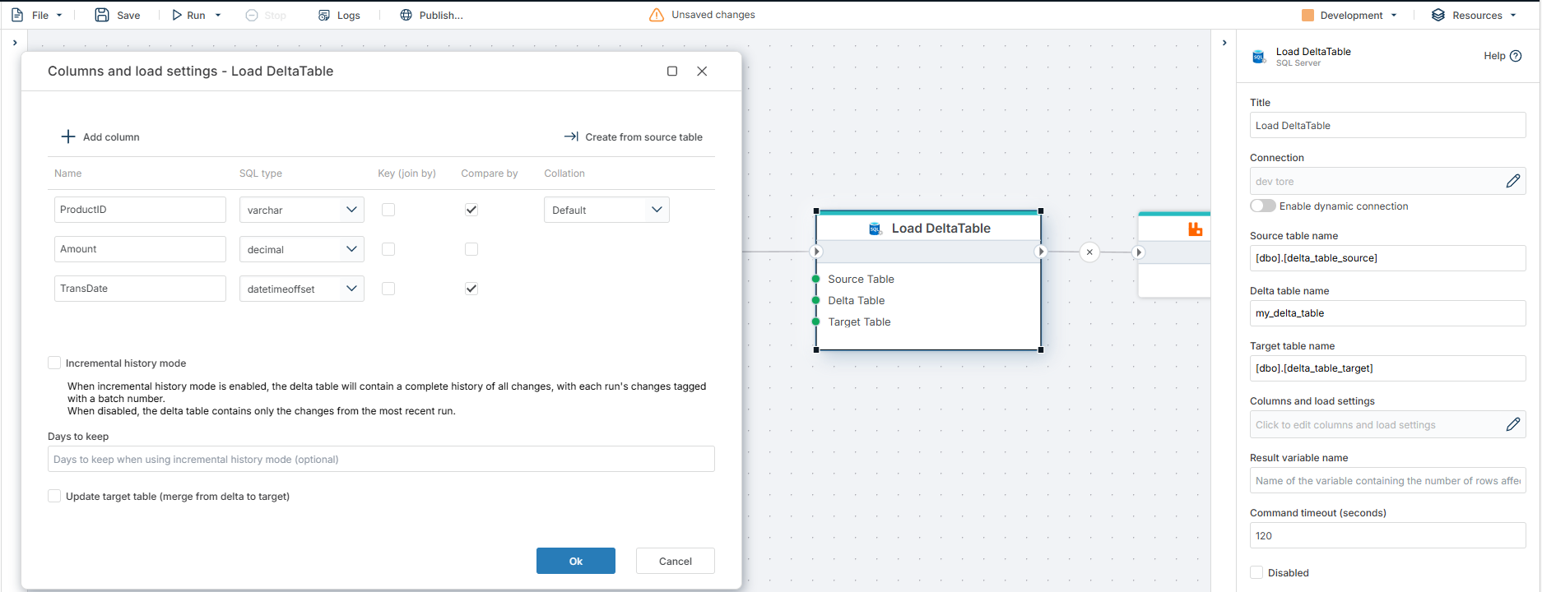Screen dimensions: 1542x592
Task: Open SQL type dropdown for ProductID
Action: pyautogui.click(x=302, y=210)
